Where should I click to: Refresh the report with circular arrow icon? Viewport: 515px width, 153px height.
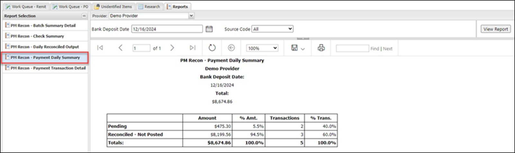[x=212, y=48]
